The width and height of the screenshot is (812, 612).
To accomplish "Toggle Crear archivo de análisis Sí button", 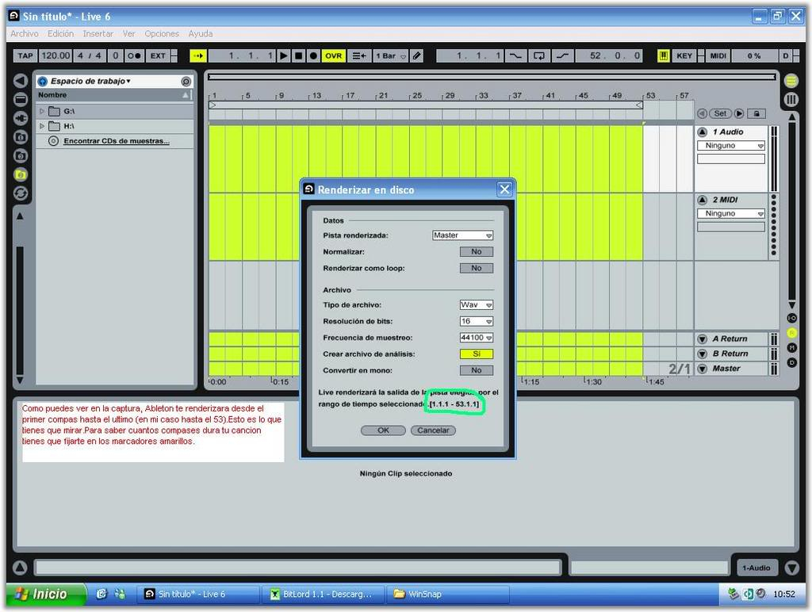I will click(476, 354).
